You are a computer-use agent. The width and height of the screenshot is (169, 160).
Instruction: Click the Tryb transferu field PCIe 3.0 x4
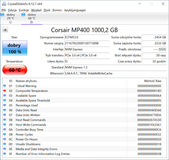click(87, 56)
